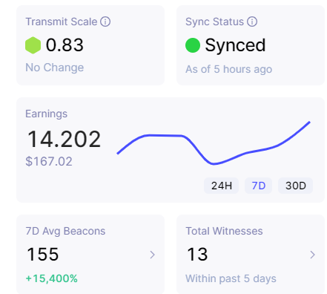This screenshot has width=327, height=294.
Task: Click the +15,400% beacons change label
Action: (x=52, y=278)
